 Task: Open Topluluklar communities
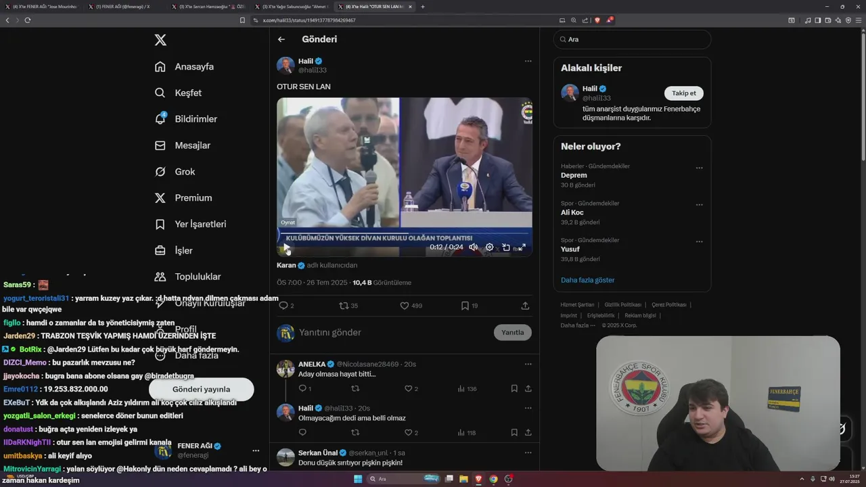click(187, 277)
